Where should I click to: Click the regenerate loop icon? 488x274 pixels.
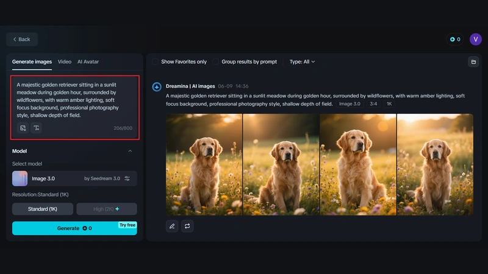point(187,226)
